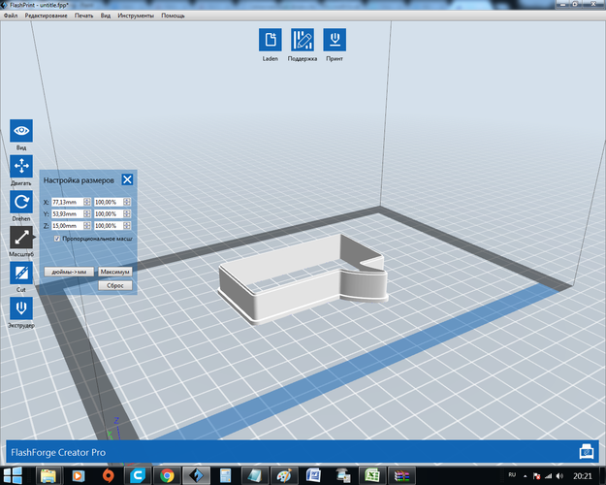The height and width of the screenshot is (485, 606).
Task: Click the Z size stepper (15,00mm)
Action: point(87,225)
